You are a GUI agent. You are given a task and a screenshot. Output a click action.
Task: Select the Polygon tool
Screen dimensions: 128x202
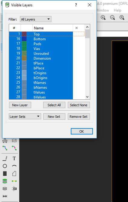tap(14, 174)
